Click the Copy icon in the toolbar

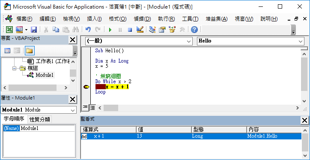(x=56, y=30)
